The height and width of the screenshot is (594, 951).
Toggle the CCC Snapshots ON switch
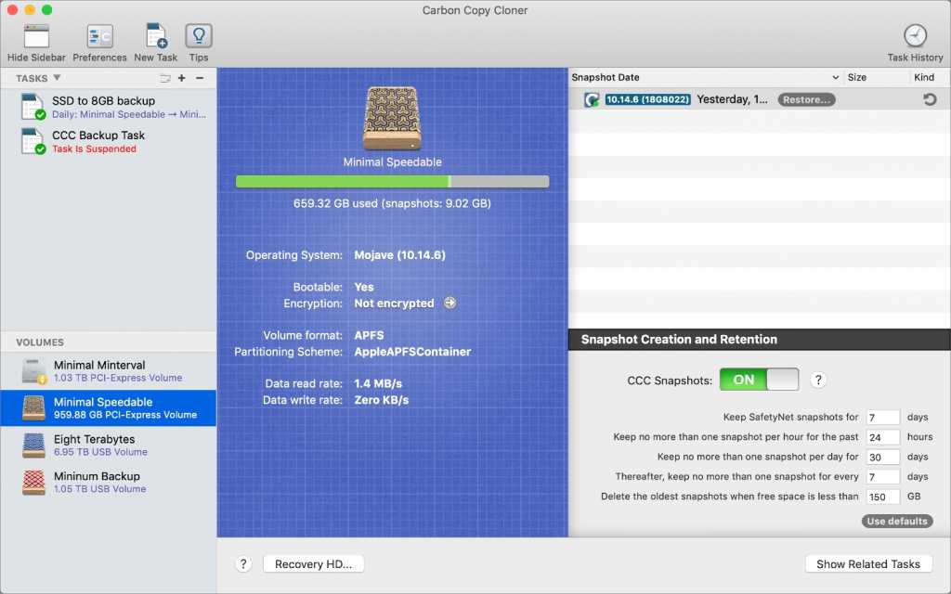click(759, 380)
